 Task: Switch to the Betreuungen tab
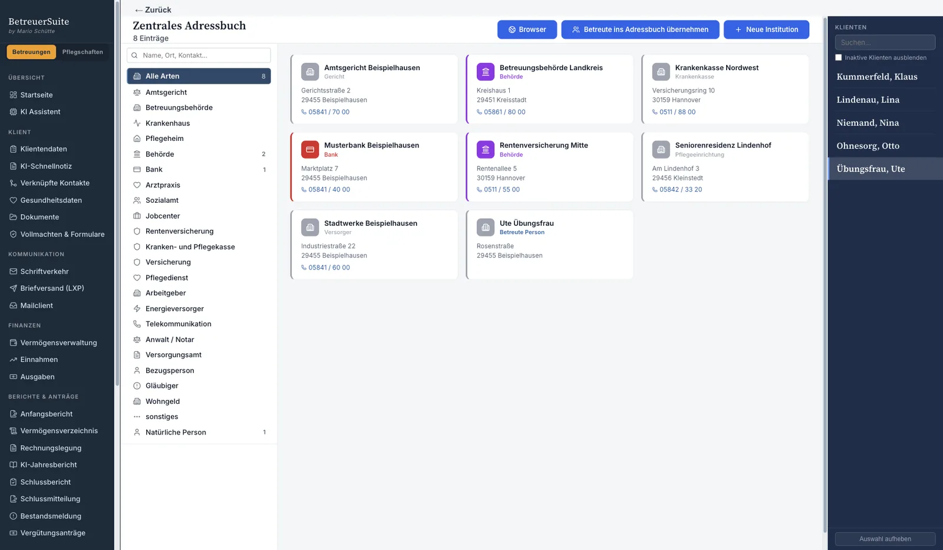tap(31, 52)
